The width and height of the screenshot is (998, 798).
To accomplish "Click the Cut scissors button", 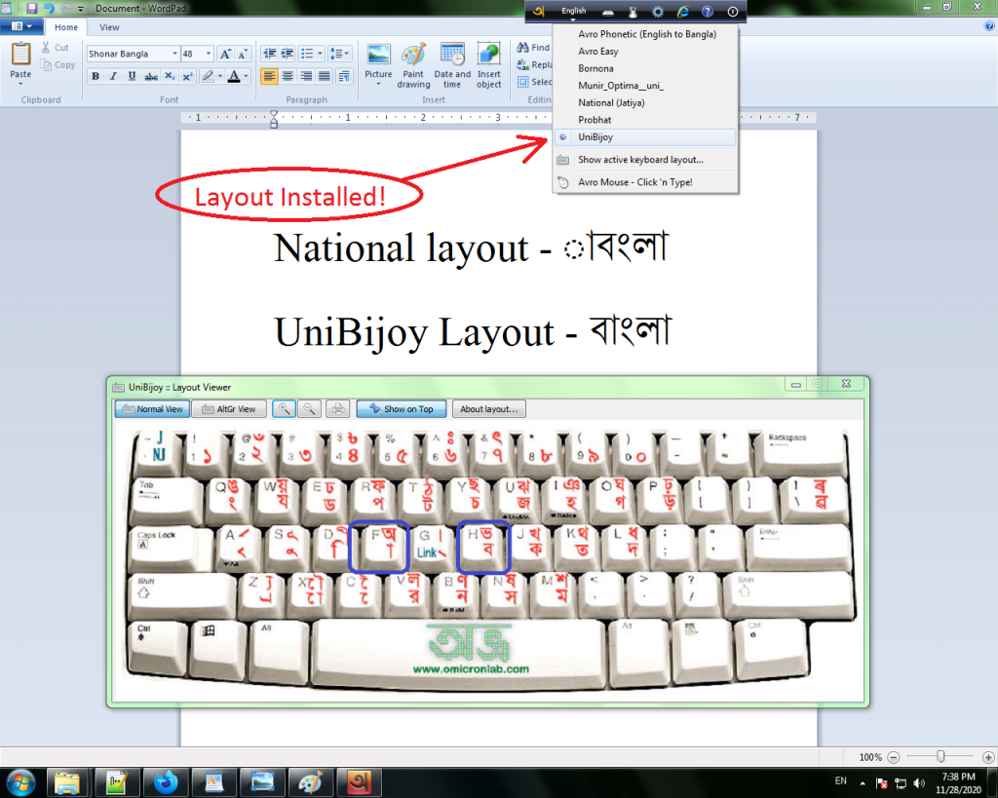I will point(56,47).
